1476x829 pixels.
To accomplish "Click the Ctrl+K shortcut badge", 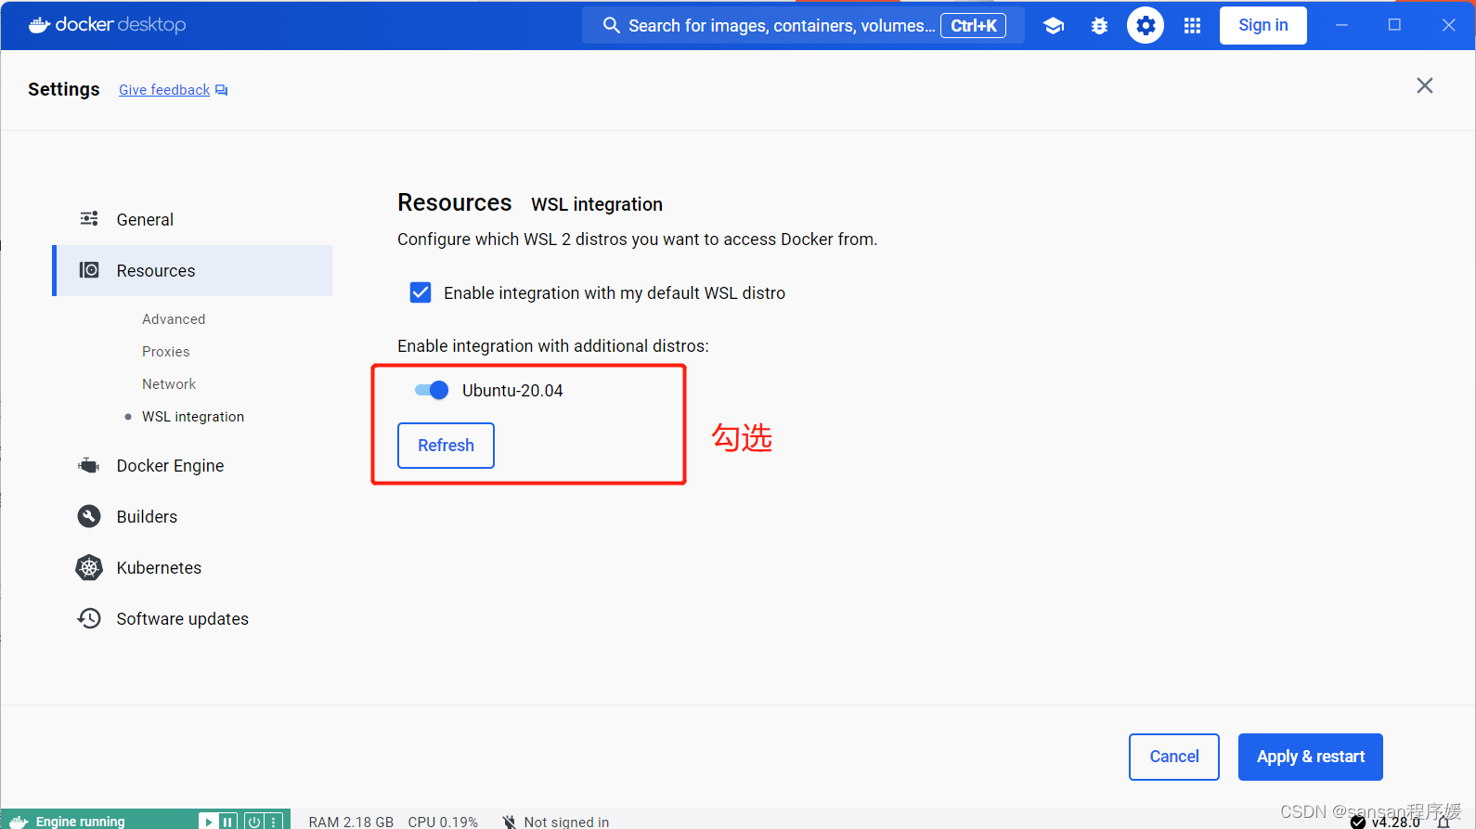I will point(973,26).
